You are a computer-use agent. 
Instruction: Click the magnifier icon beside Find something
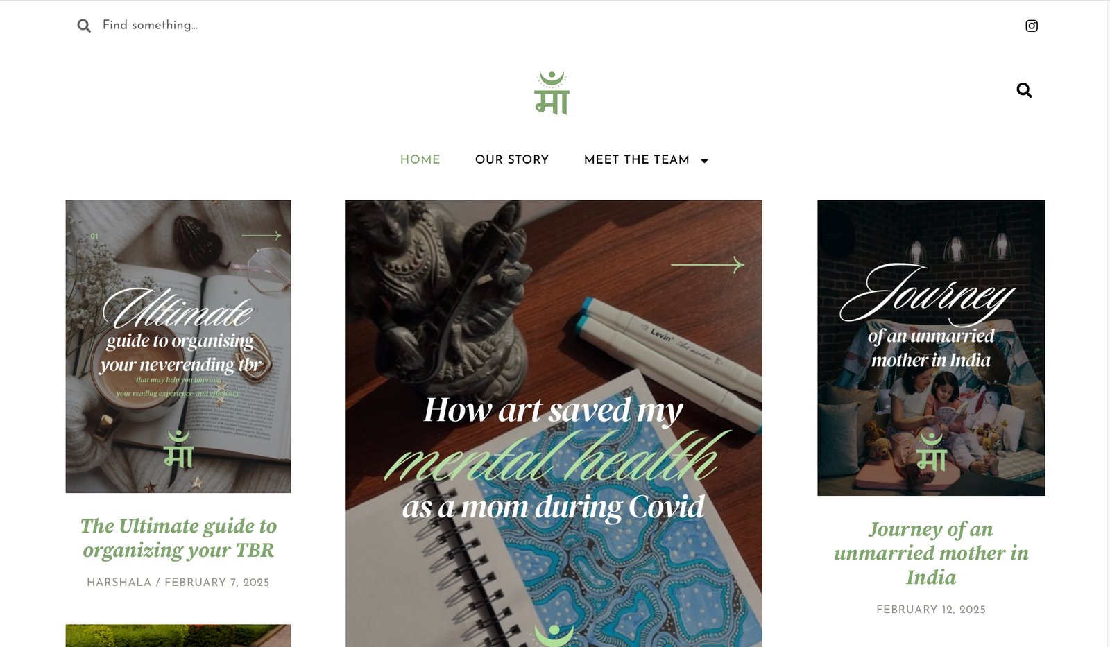[84, 26]
